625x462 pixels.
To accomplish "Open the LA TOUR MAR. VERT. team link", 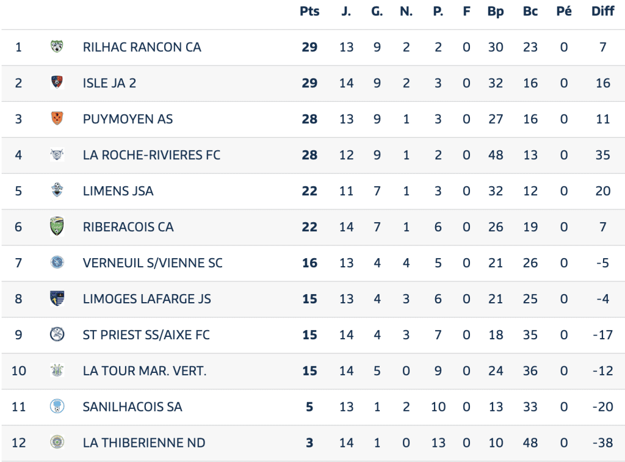I will [145, 370].
